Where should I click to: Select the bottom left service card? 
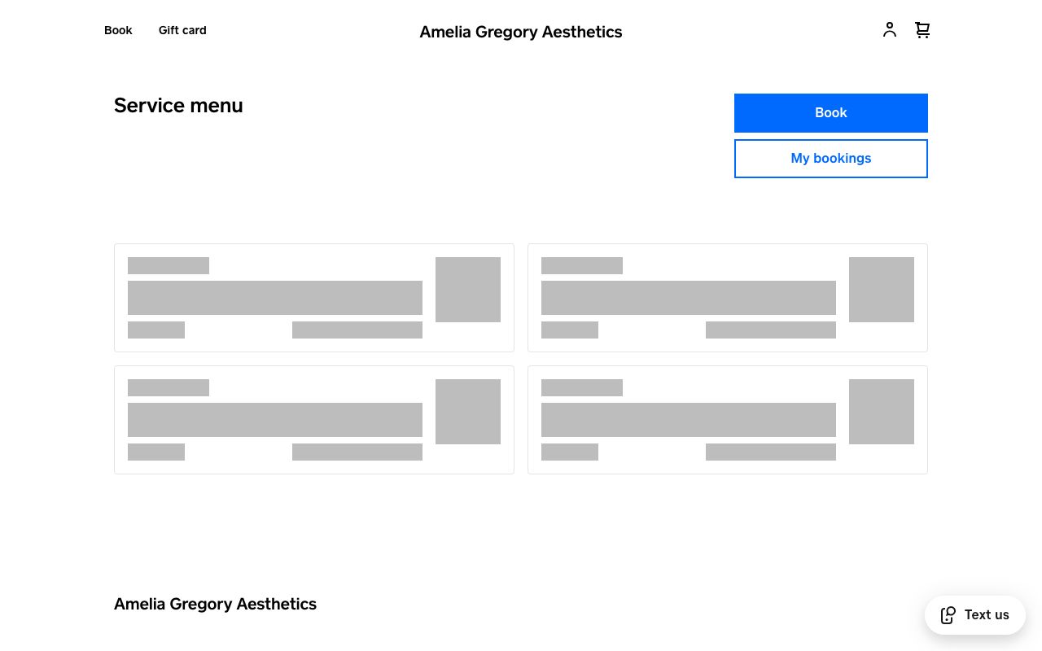point(313,420)
